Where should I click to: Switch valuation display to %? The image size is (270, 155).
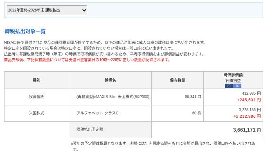click(x=237, y=86)
